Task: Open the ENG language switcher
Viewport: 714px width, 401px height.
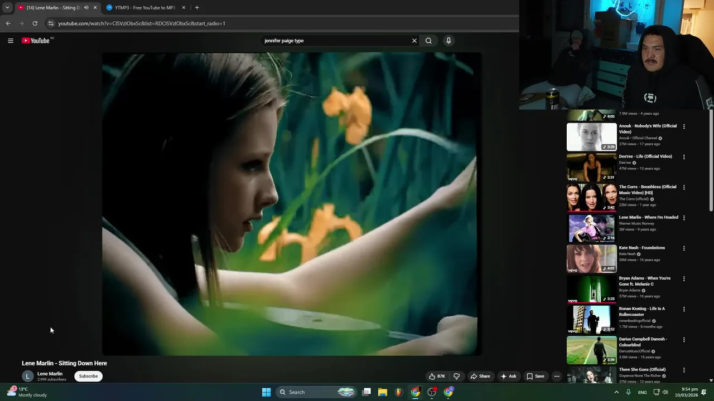Action: [x=643, y=392]
